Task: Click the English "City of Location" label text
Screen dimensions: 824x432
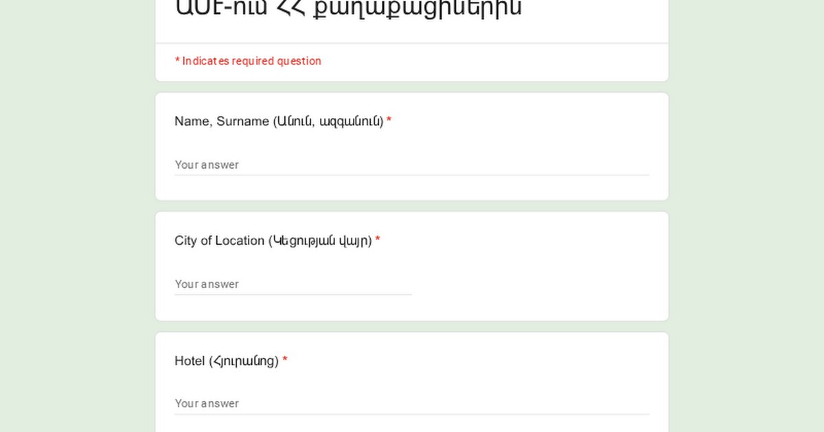Action: 219,241
